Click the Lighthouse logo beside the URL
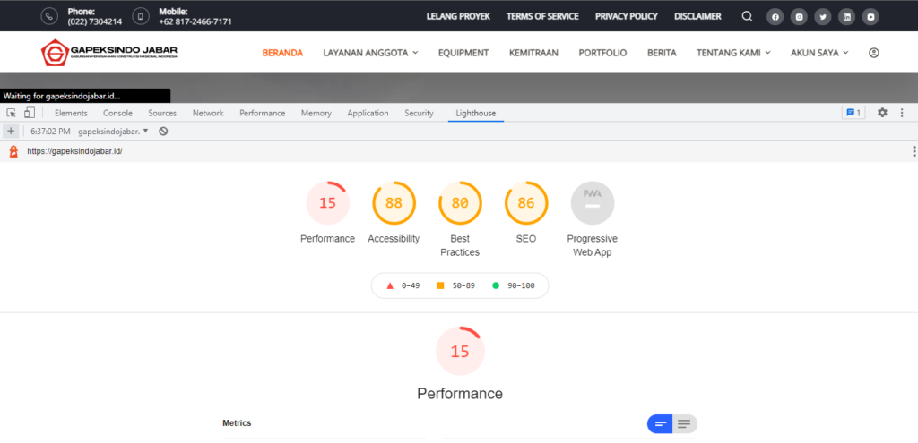 [x=13, y=151]
